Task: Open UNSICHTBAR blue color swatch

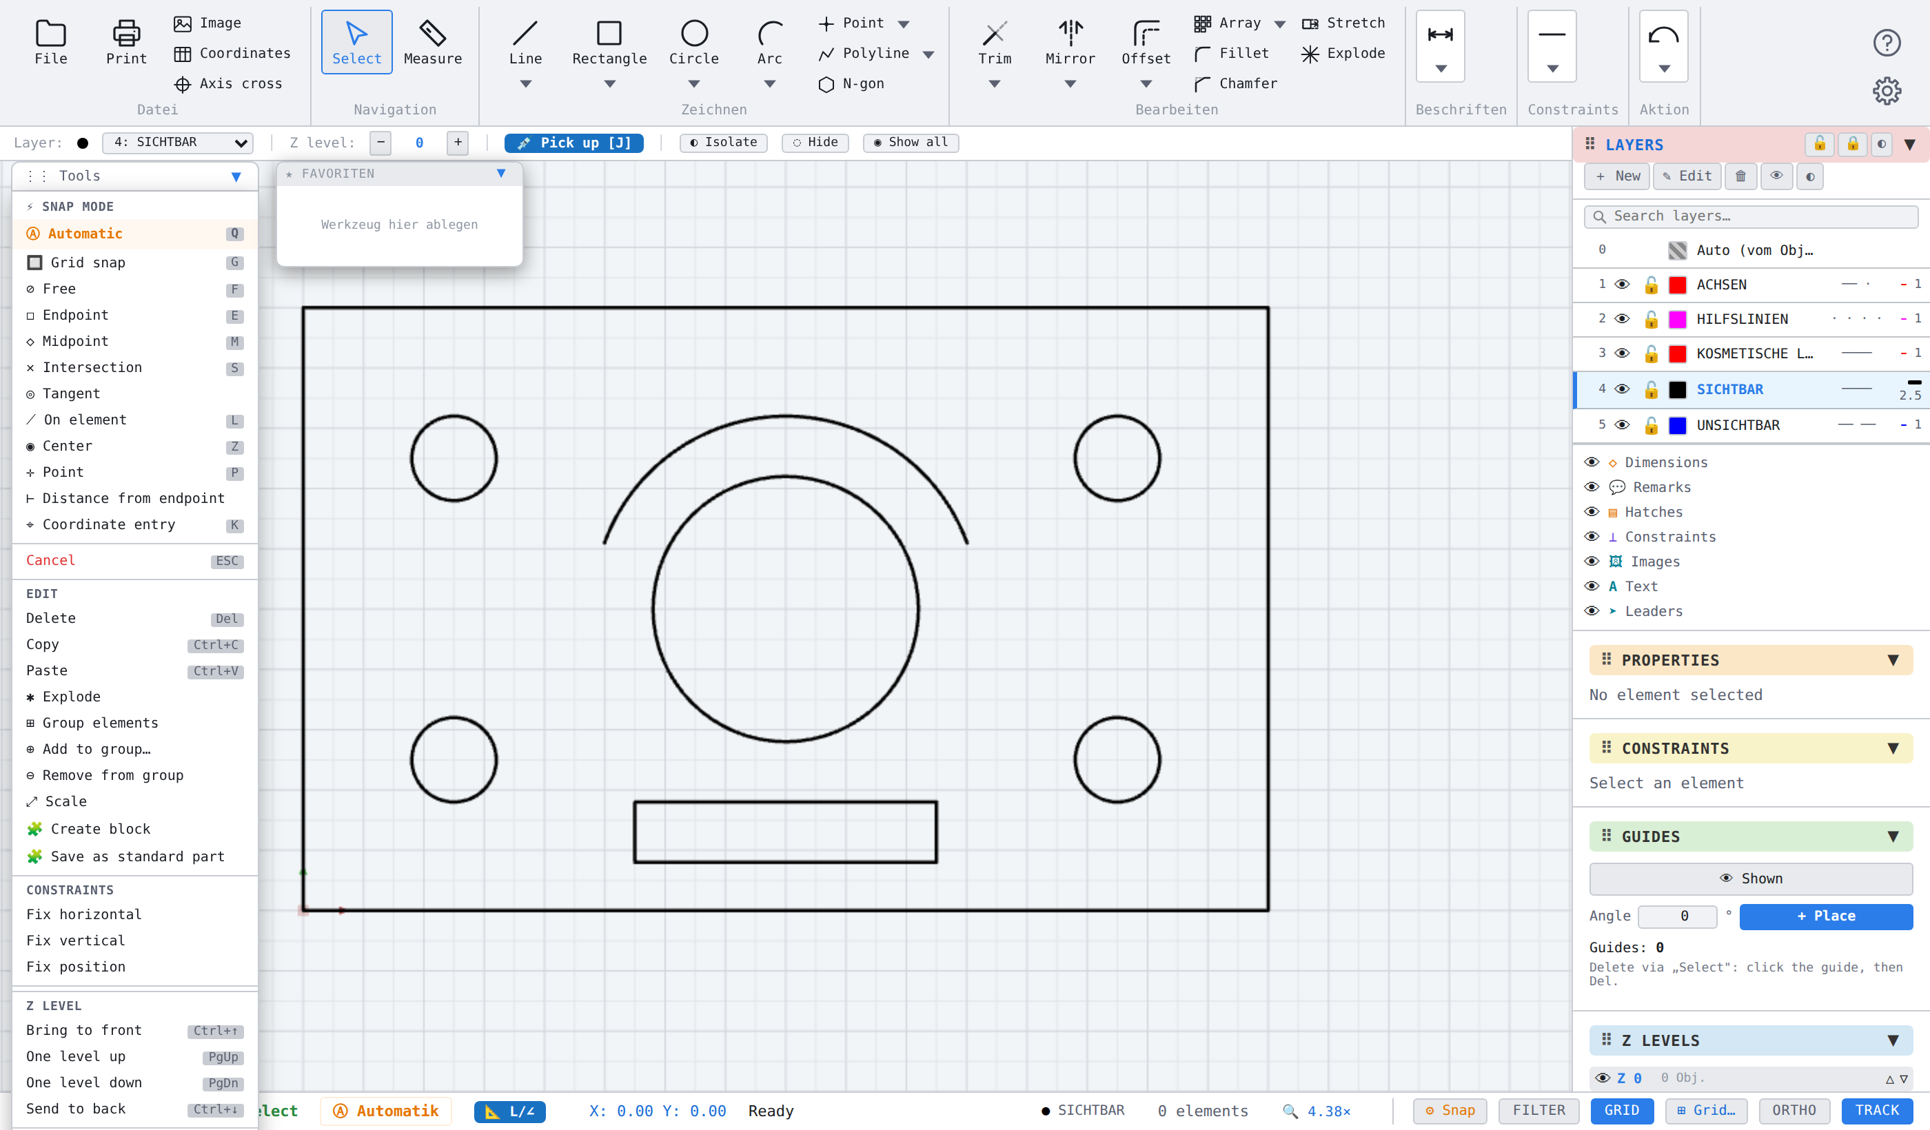Action: 1677,426
